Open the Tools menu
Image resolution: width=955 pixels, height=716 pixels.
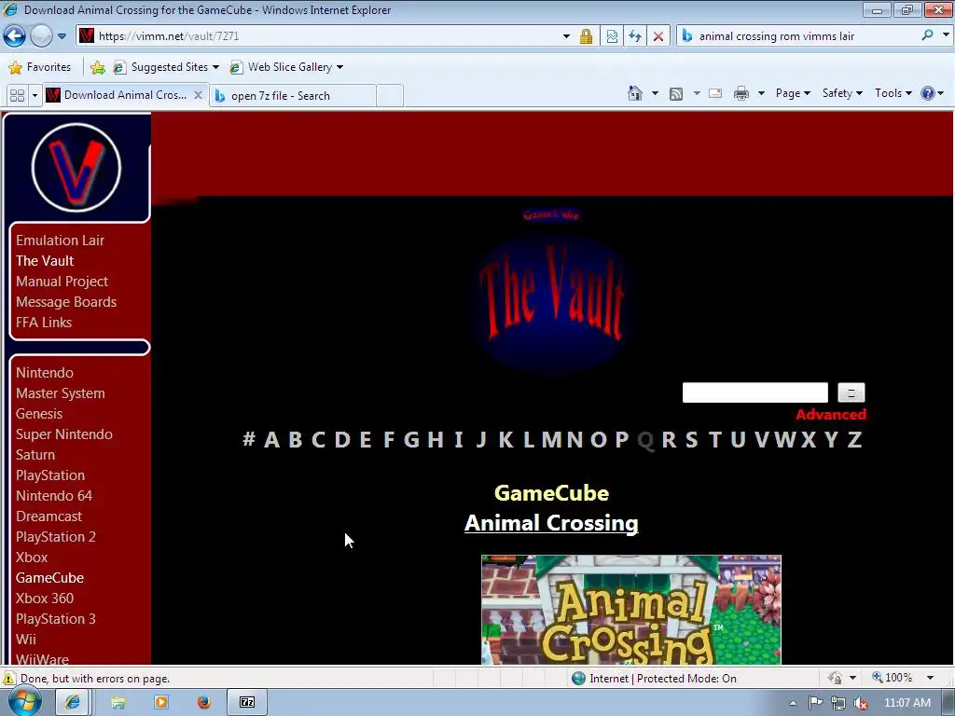point(893,93)
